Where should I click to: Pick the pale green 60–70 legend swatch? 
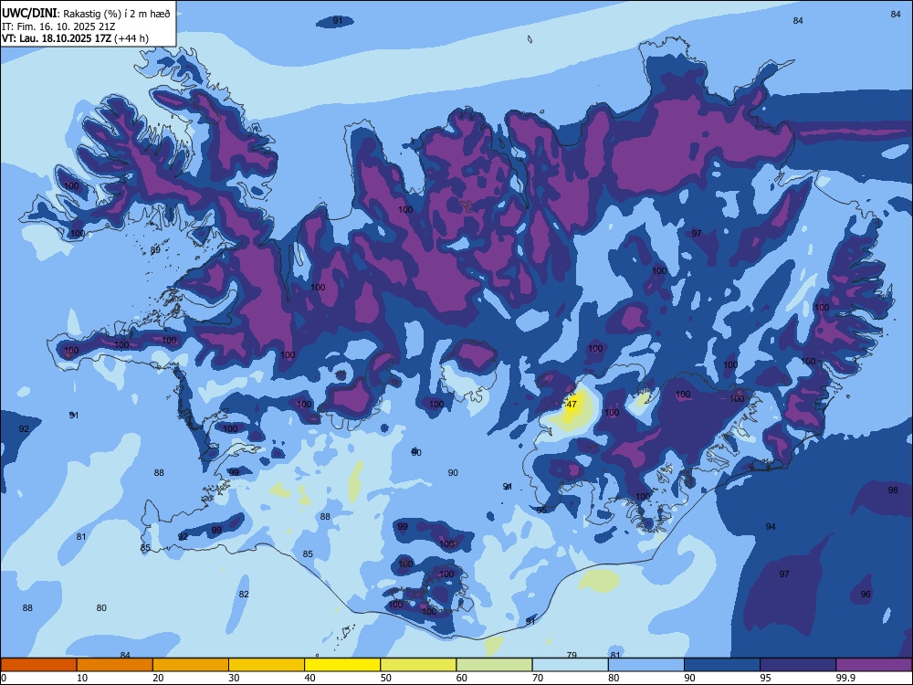click(494, 665)
